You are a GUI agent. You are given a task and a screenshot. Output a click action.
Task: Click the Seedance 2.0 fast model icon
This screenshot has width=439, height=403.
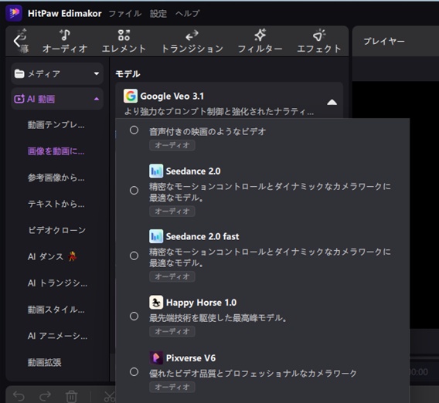pos(156,236)
